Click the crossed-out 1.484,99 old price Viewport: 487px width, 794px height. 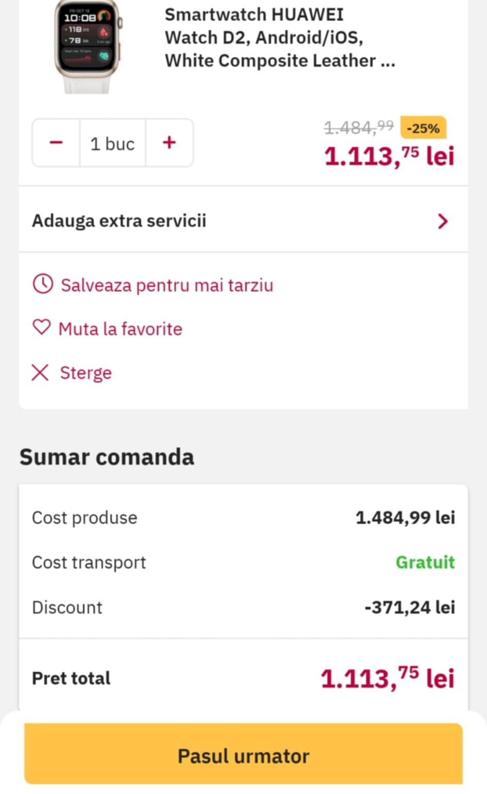tap(359, 127)
